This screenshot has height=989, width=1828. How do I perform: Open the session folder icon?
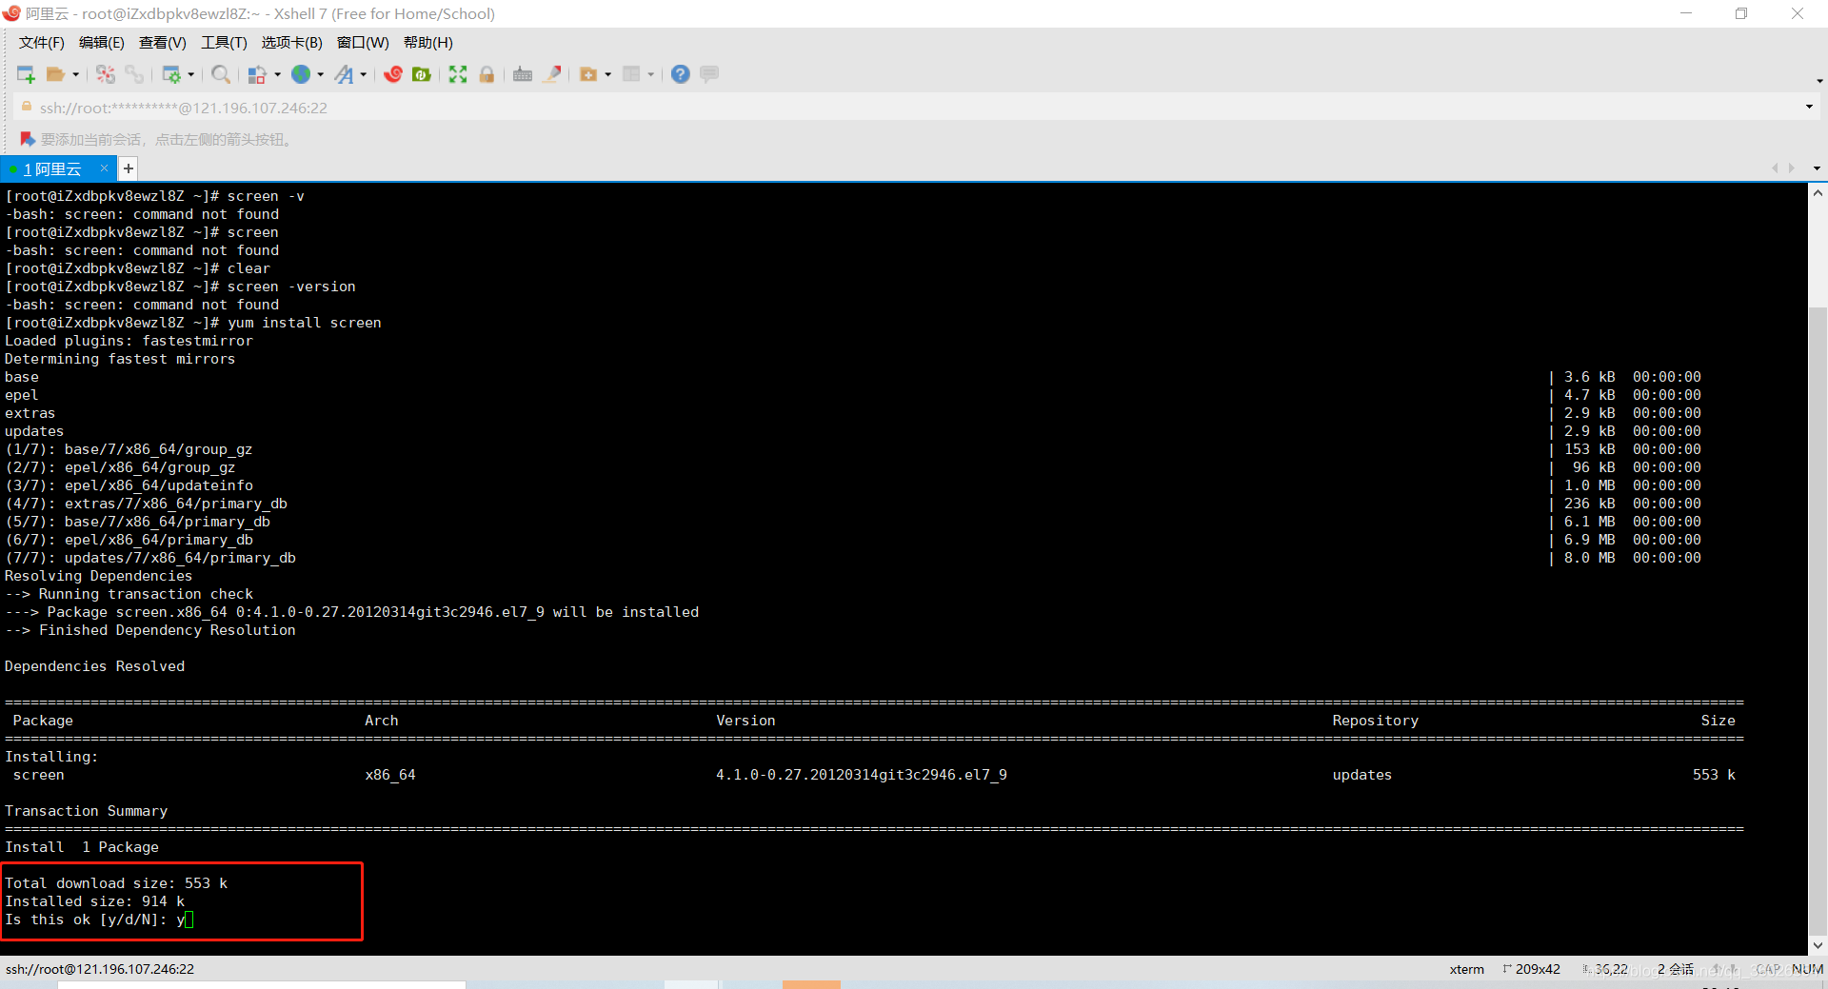coord(55,74)
